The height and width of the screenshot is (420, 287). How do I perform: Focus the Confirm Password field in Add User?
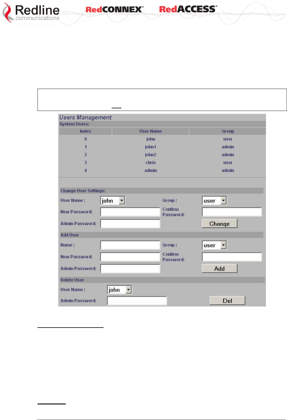(x=232, y=257)
